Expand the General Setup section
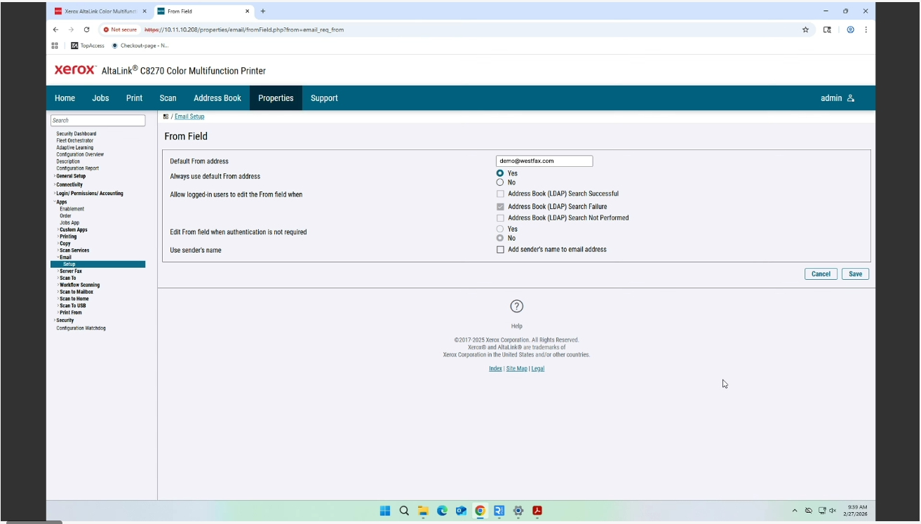Screen dimensions: 921x524 pos(72,175)
